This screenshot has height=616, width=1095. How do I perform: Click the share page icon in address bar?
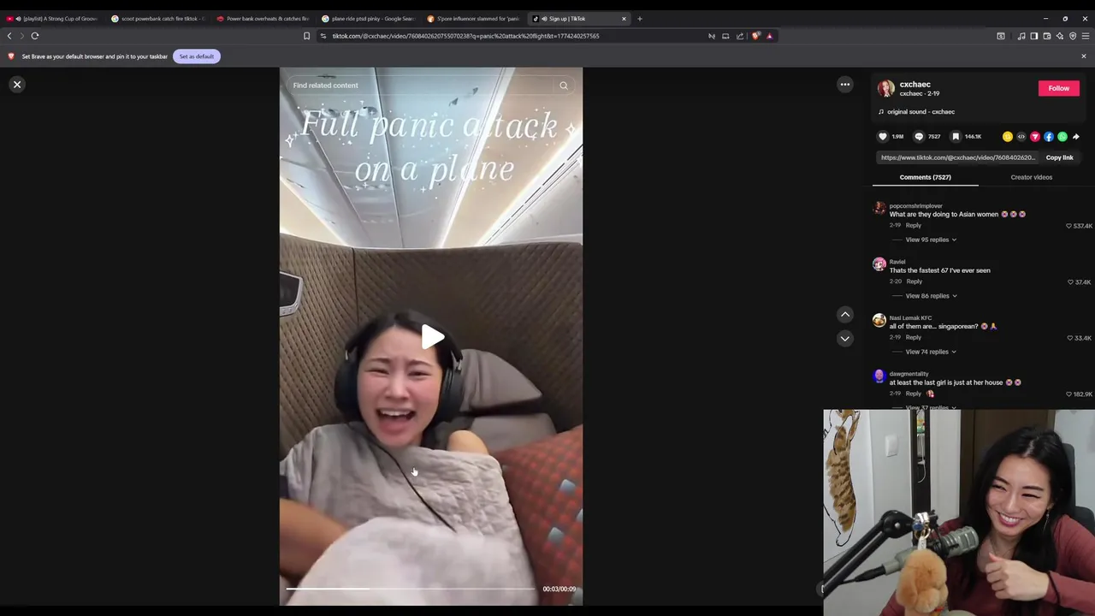(740, 36)
